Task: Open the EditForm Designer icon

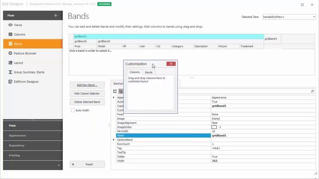Action: [x=10, y=82]
